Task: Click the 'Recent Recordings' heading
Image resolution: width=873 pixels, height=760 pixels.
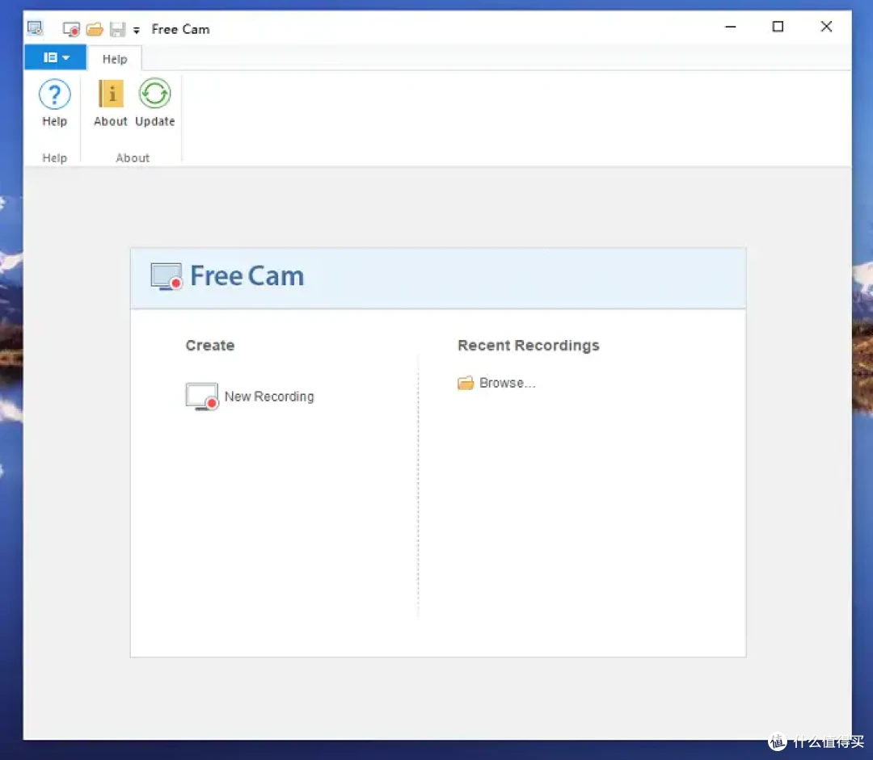Action: [x=529, y=346]
